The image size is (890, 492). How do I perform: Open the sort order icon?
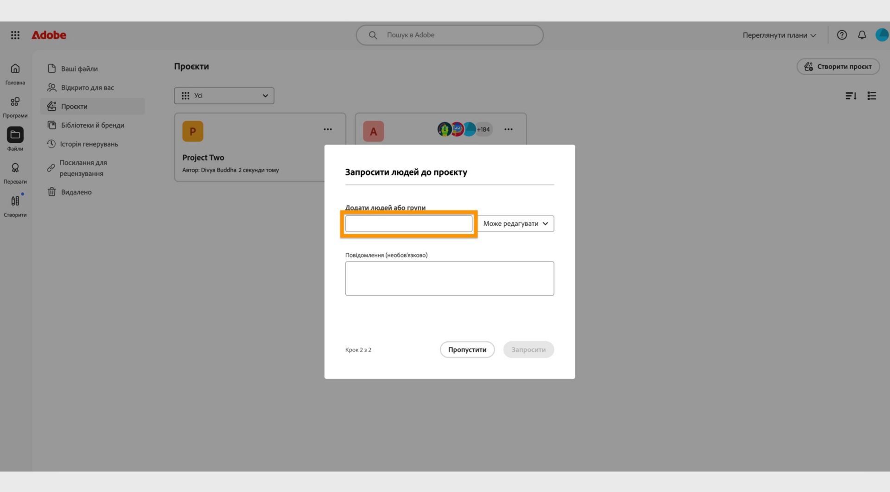click(x=851, y=96)
